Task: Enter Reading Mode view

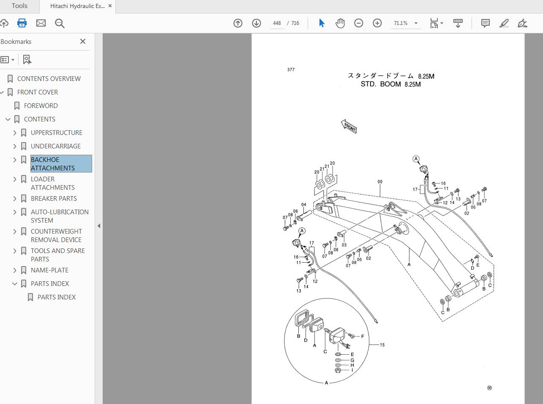Action: (458, 23)
